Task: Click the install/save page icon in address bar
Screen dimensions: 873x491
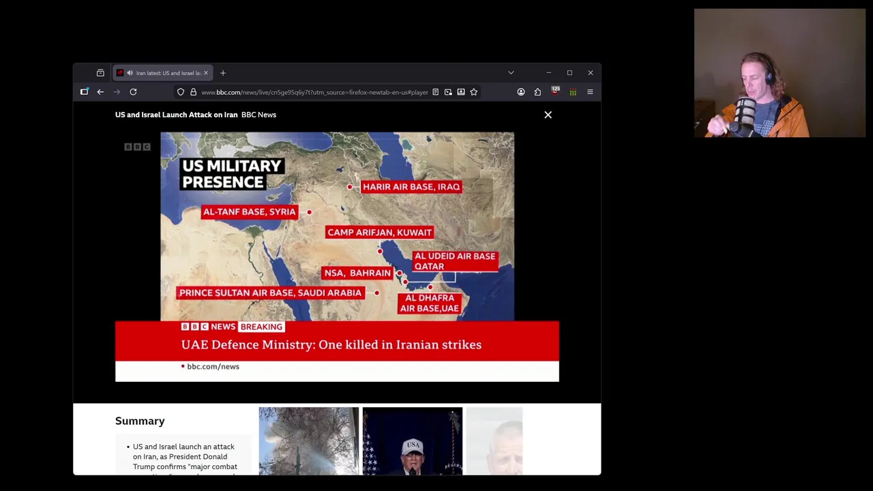Action: [461, 92]
